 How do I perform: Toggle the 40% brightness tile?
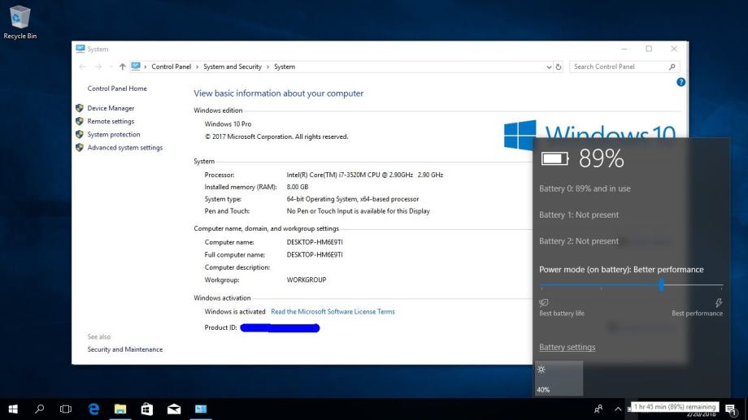559,379
